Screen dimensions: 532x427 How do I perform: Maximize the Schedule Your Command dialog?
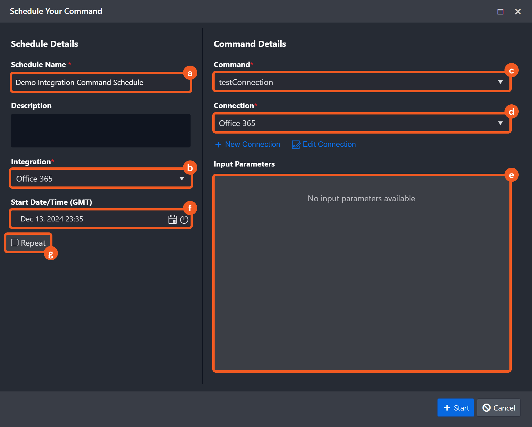click(500, 12)
